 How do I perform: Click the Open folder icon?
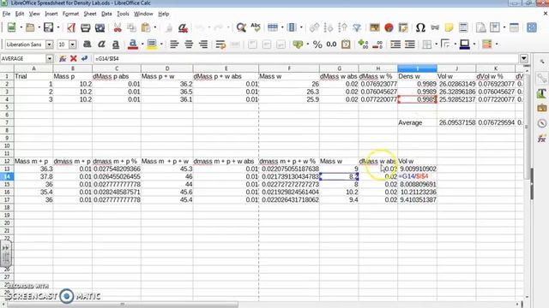31,27
